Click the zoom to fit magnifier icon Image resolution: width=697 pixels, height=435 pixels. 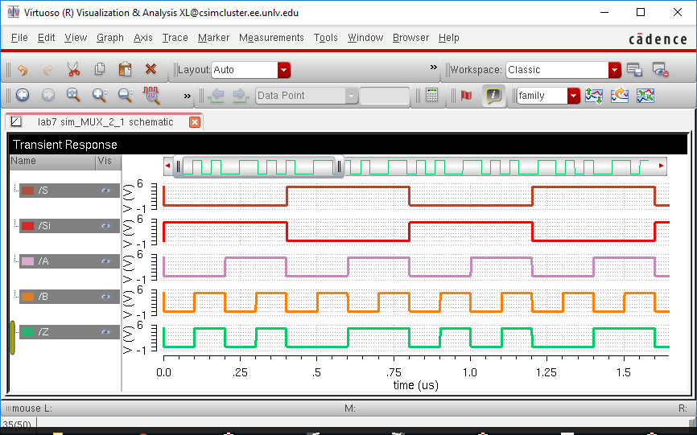(73, 95)
